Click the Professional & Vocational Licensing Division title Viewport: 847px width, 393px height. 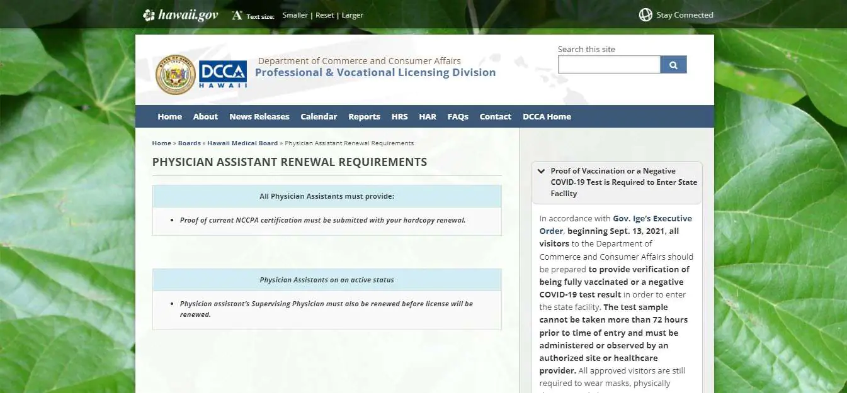coord(375,72)
